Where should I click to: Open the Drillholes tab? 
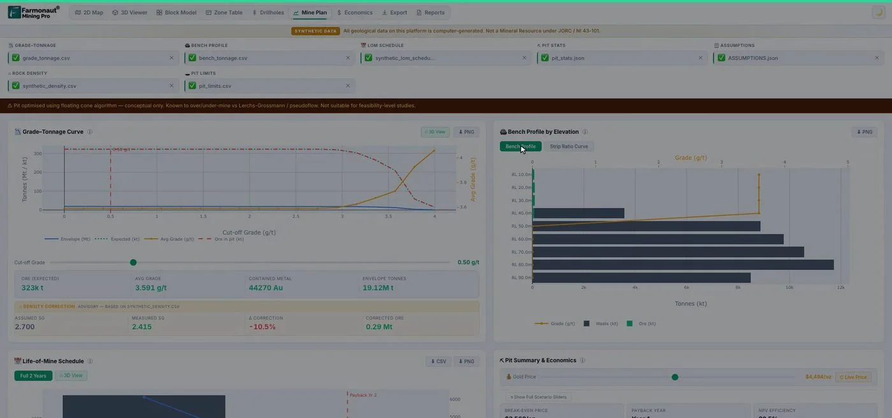(268, 12)
